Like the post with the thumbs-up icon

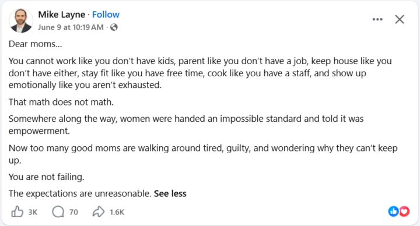[x=17, y=212]
